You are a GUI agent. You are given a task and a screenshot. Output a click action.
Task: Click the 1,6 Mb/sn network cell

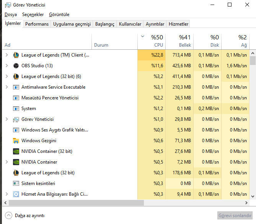click(235, 66)
